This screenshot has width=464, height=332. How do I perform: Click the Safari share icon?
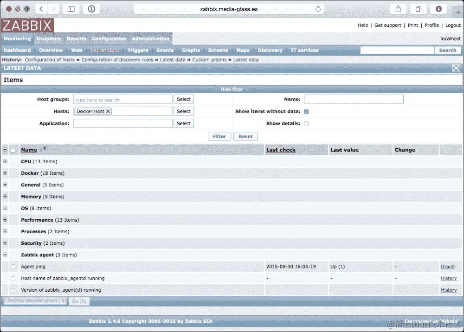click(x=398, y=8)
